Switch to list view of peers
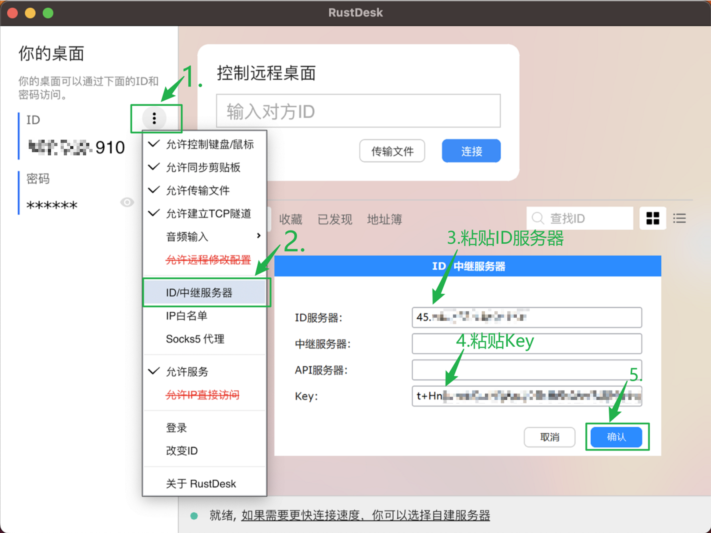 click(679, 218)
